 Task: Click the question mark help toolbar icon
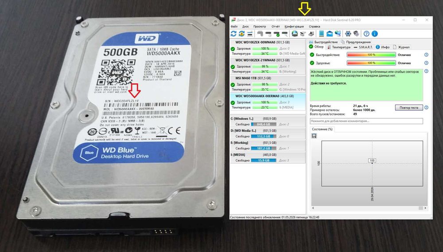click(366, 34)
